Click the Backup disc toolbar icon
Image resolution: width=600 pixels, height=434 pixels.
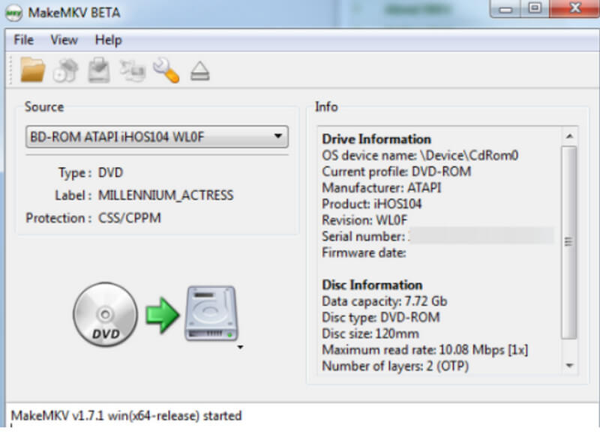[x=99, y=70]
